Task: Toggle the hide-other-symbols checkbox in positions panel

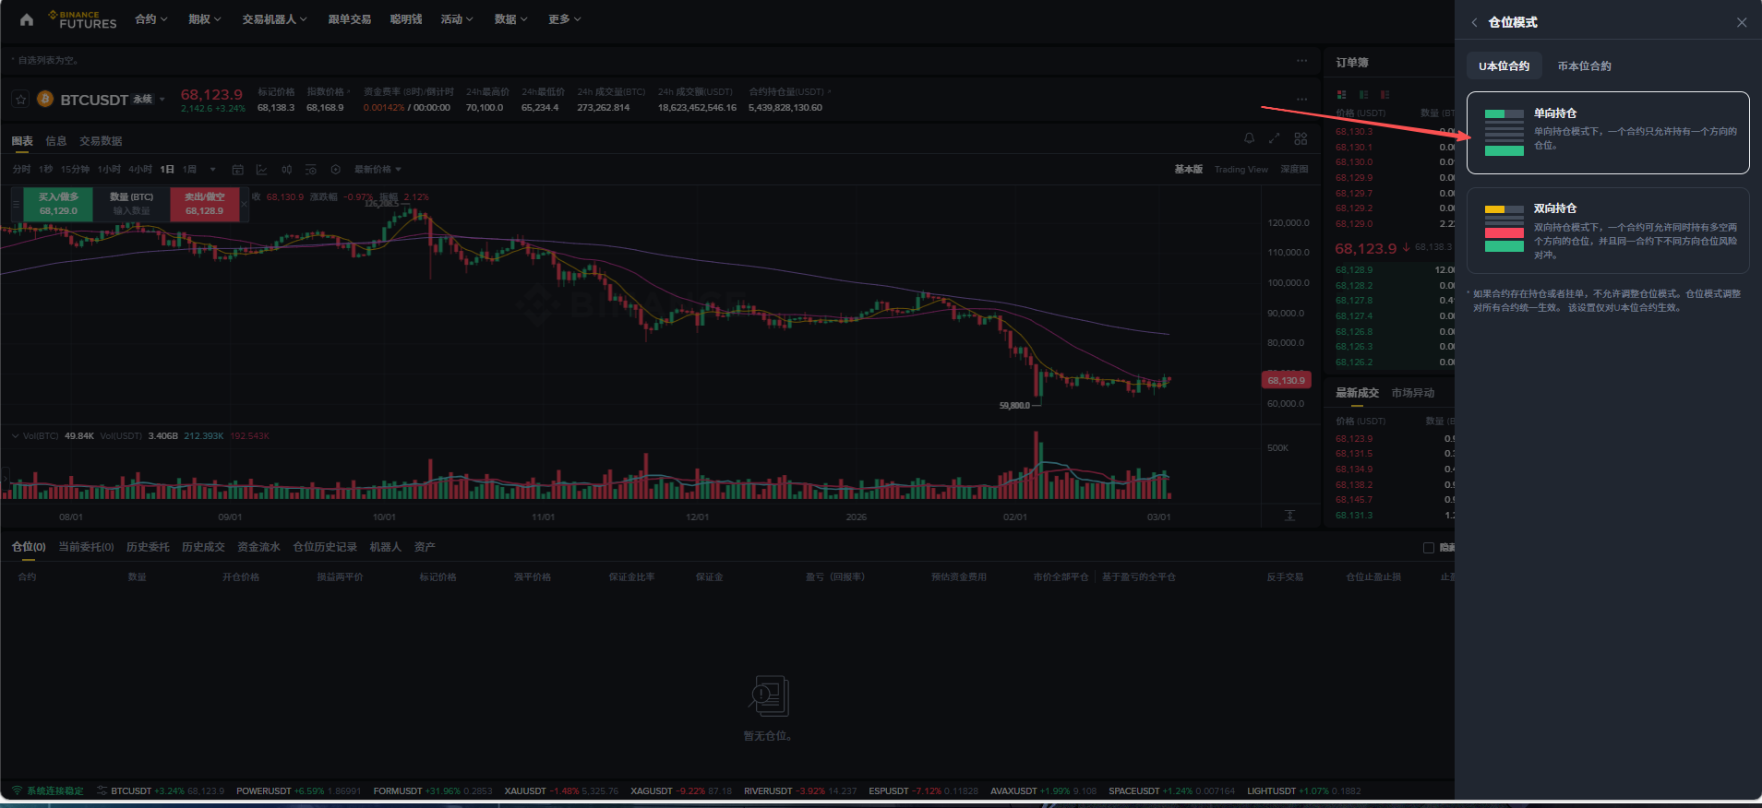Action: click(1429, 548)
